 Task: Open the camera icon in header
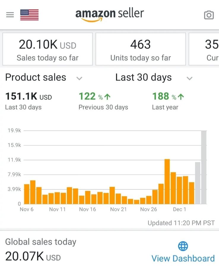(209, 15)
